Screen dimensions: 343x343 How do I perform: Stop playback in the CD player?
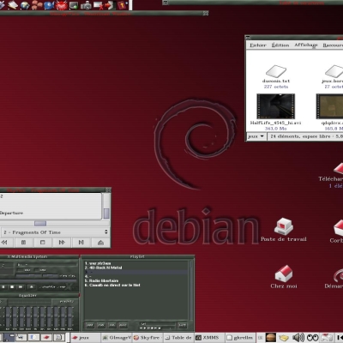click(x=42, y=243)
